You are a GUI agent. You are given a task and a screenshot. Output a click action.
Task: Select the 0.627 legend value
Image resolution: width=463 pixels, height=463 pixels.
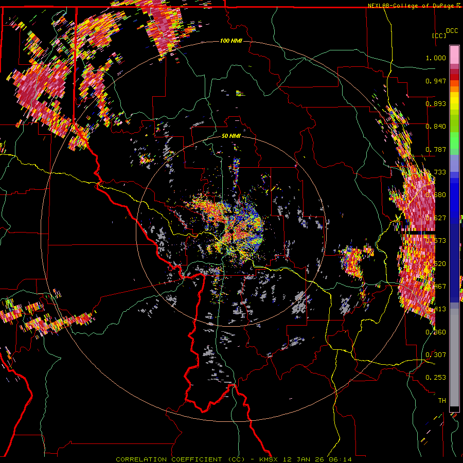436,218
